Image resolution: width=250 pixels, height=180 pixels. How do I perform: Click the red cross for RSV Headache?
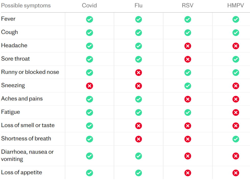[188, 46]
